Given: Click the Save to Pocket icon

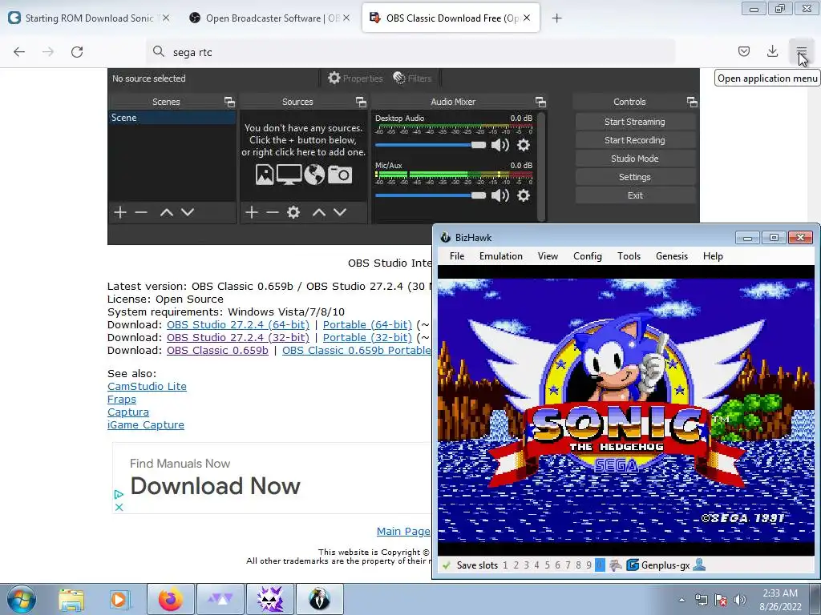Looking at the screenshot, I should 743,51.
